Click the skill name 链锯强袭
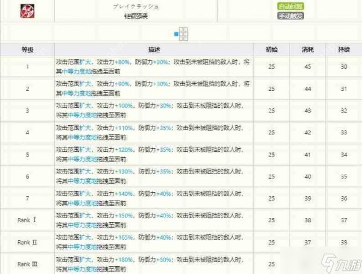This screenshot has height=274, width=362. point(136,16)
